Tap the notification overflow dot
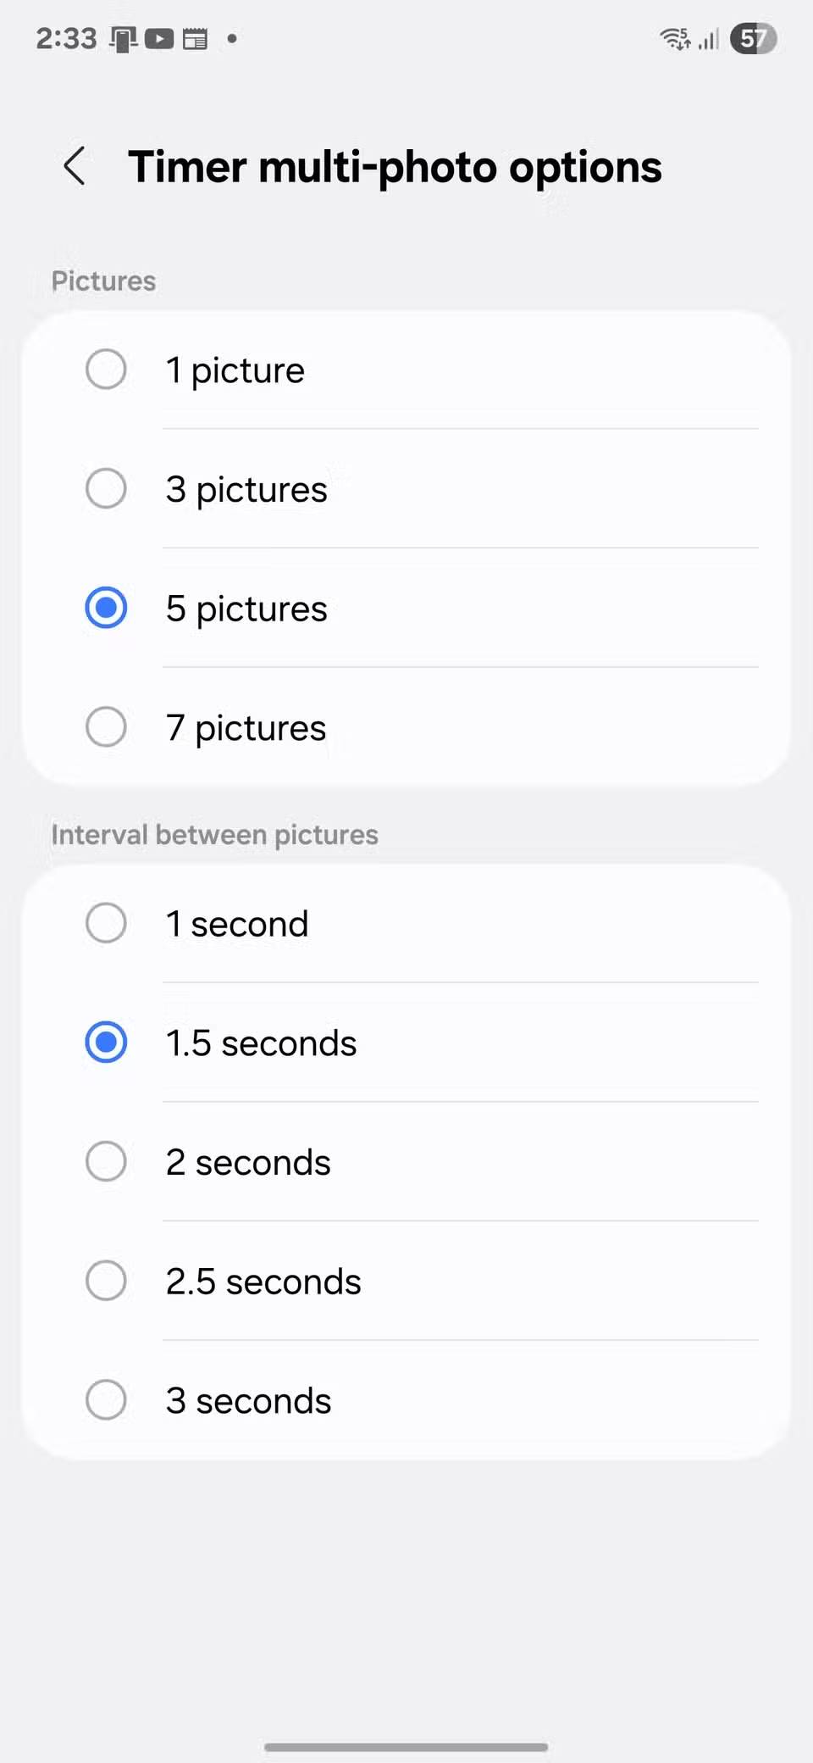The image size is (813, 1763). pos(232,38)
